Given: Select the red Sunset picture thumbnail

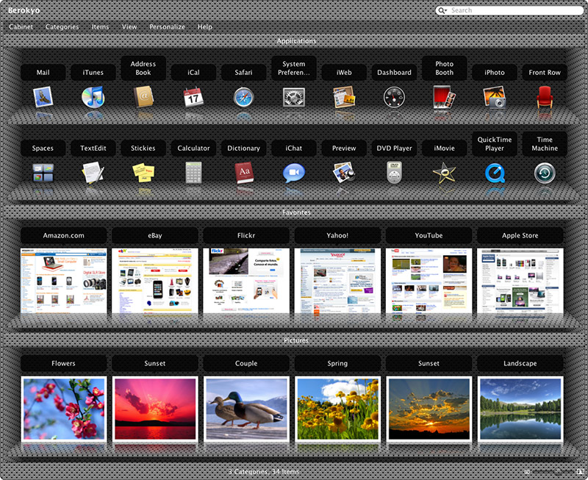Looking at the screenshot, I should tap(155, 409).
